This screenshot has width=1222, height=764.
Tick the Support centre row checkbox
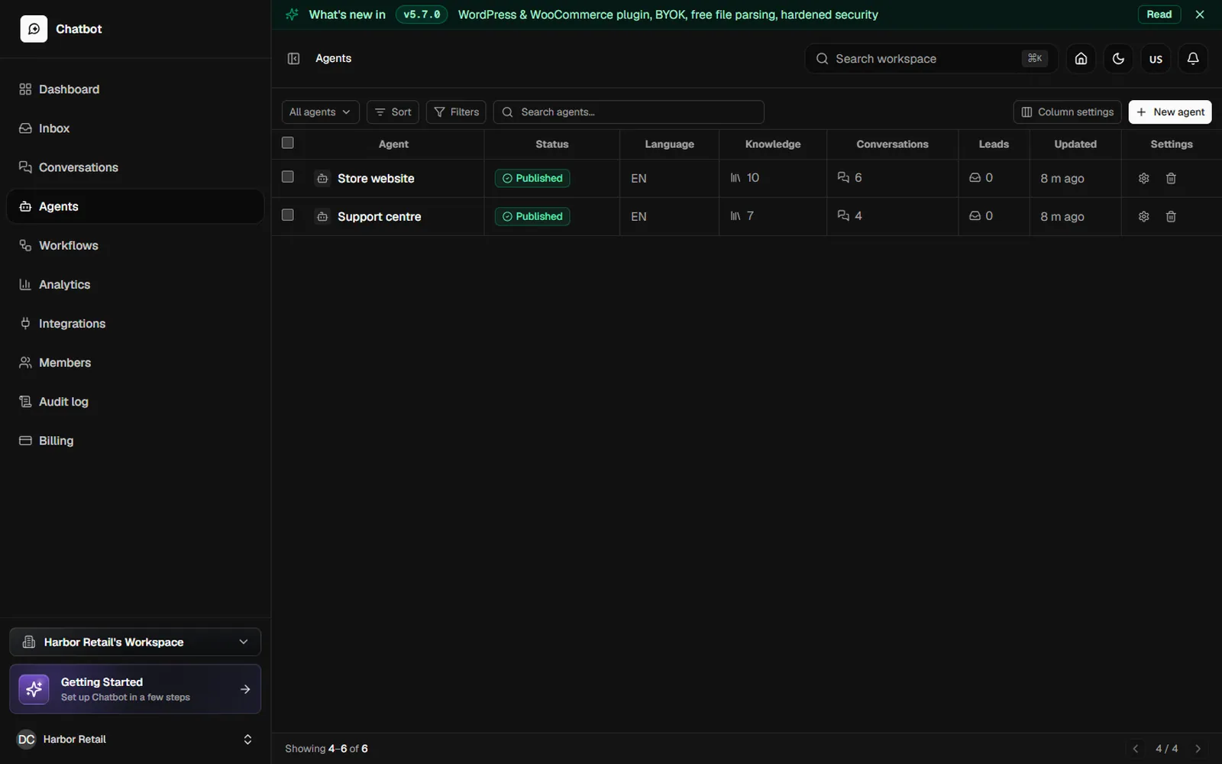(x=288, y=215)
